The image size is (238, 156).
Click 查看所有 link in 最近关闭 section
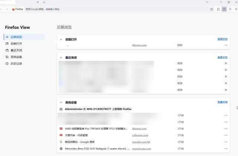(x=222, y=57)
